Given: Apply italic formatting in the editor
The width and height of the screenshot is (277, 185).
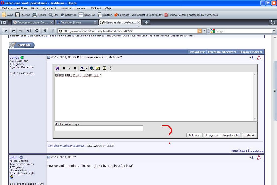Looking at the screenshot, I should [70, 69].
